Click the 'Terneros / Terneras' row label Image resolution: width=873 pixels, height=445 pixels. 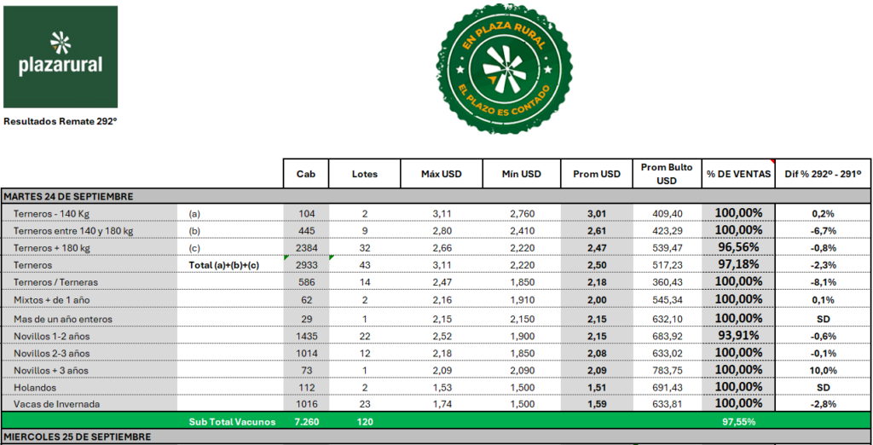pos(56,282)
